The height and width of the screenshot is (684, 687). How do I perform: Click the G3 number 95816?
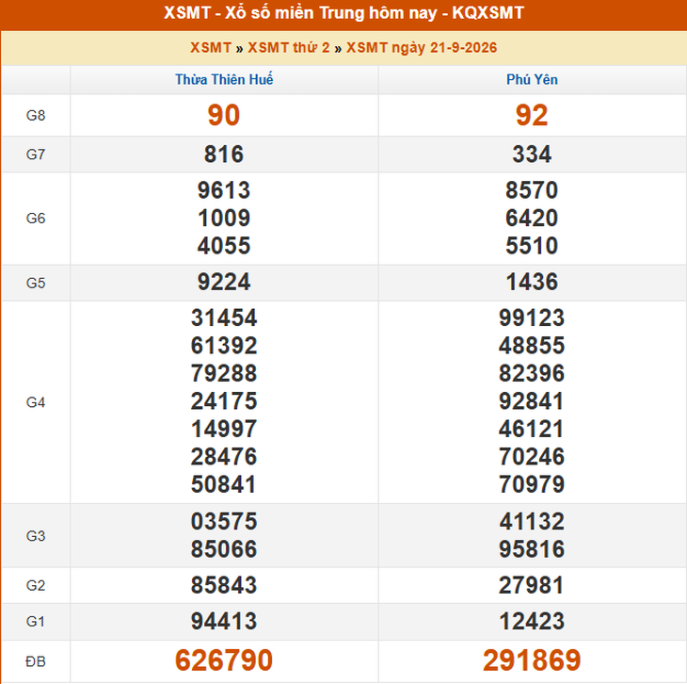[x=532, y=549]
